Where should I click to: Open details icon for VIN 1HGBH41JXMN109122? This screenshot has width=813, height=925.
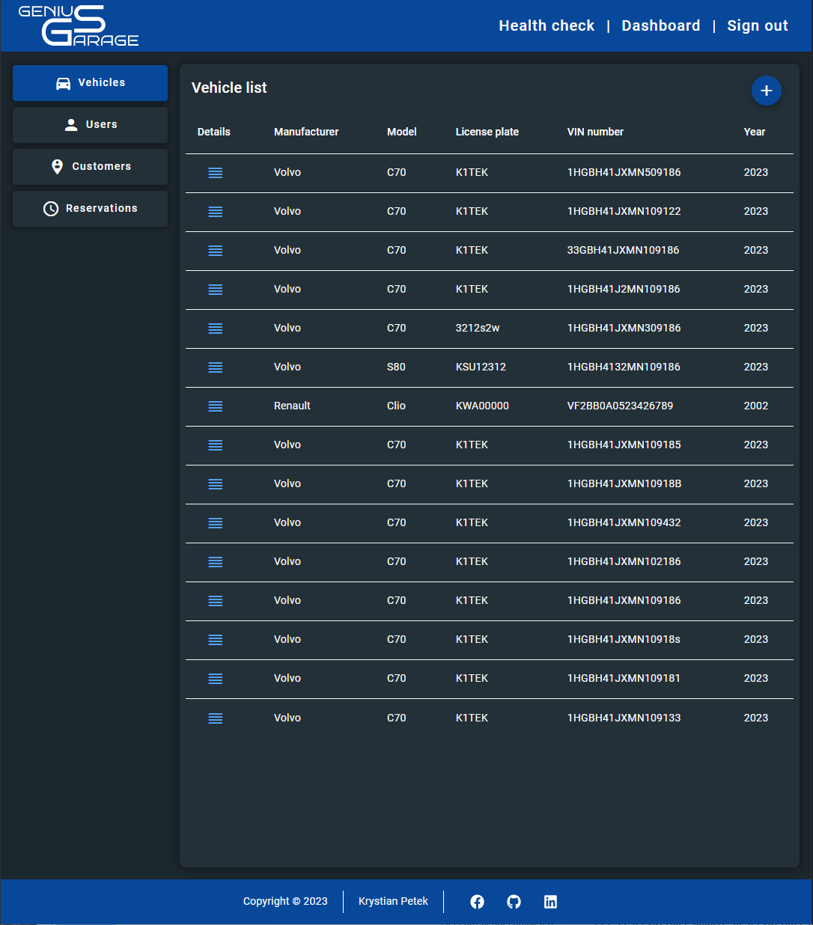pyautogui.click(x=215, y=212)
